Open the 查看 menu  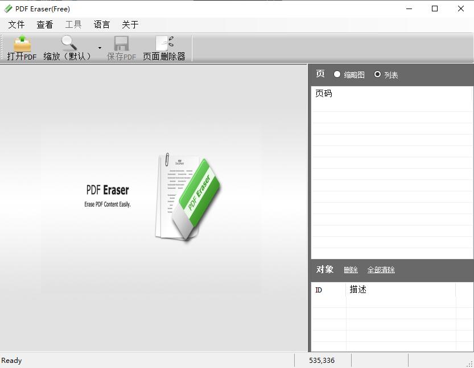[x=45, y=24]
